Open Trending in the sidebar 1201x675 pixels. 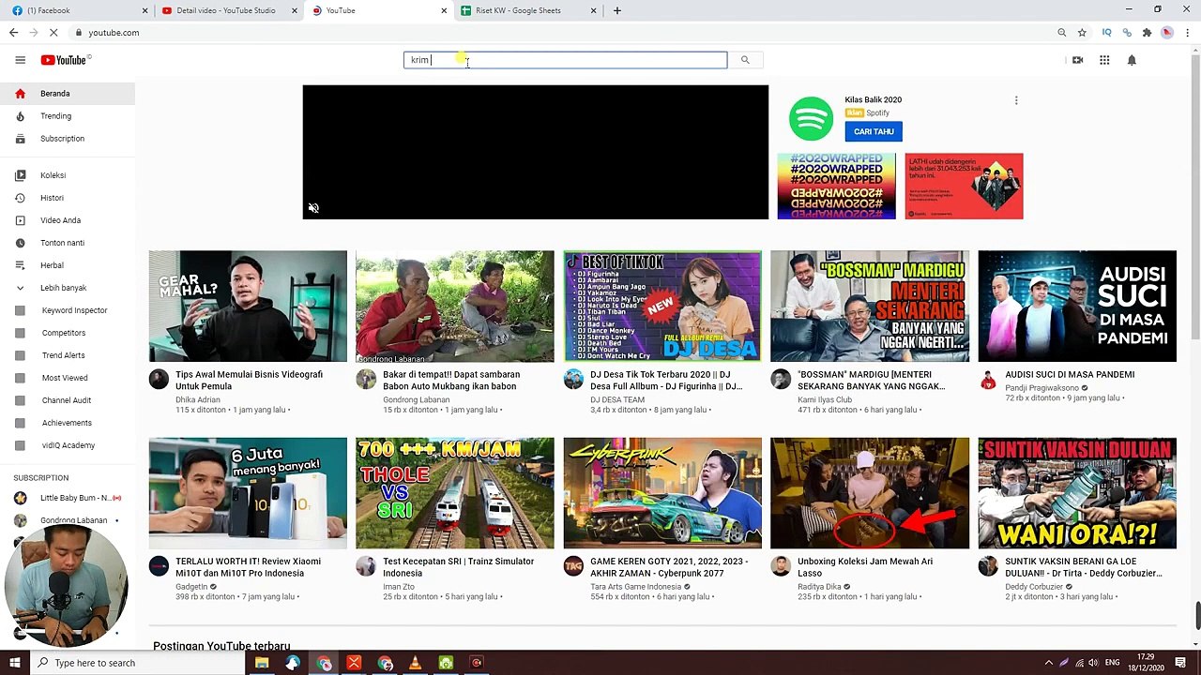68,116
